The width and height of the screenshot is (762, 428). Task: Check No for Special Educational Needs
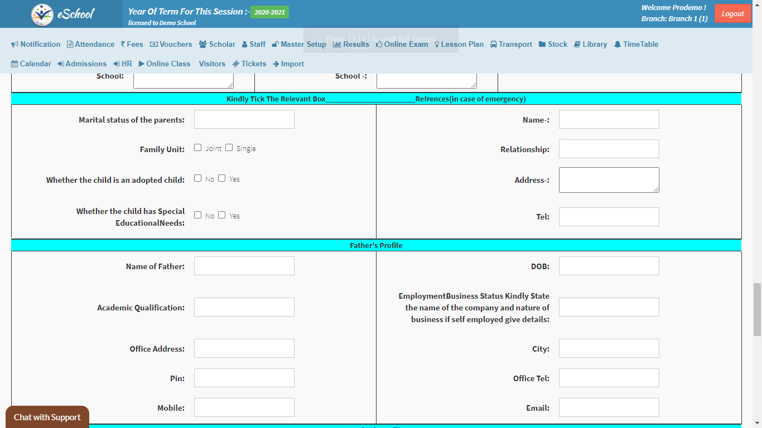coord(198,215)
